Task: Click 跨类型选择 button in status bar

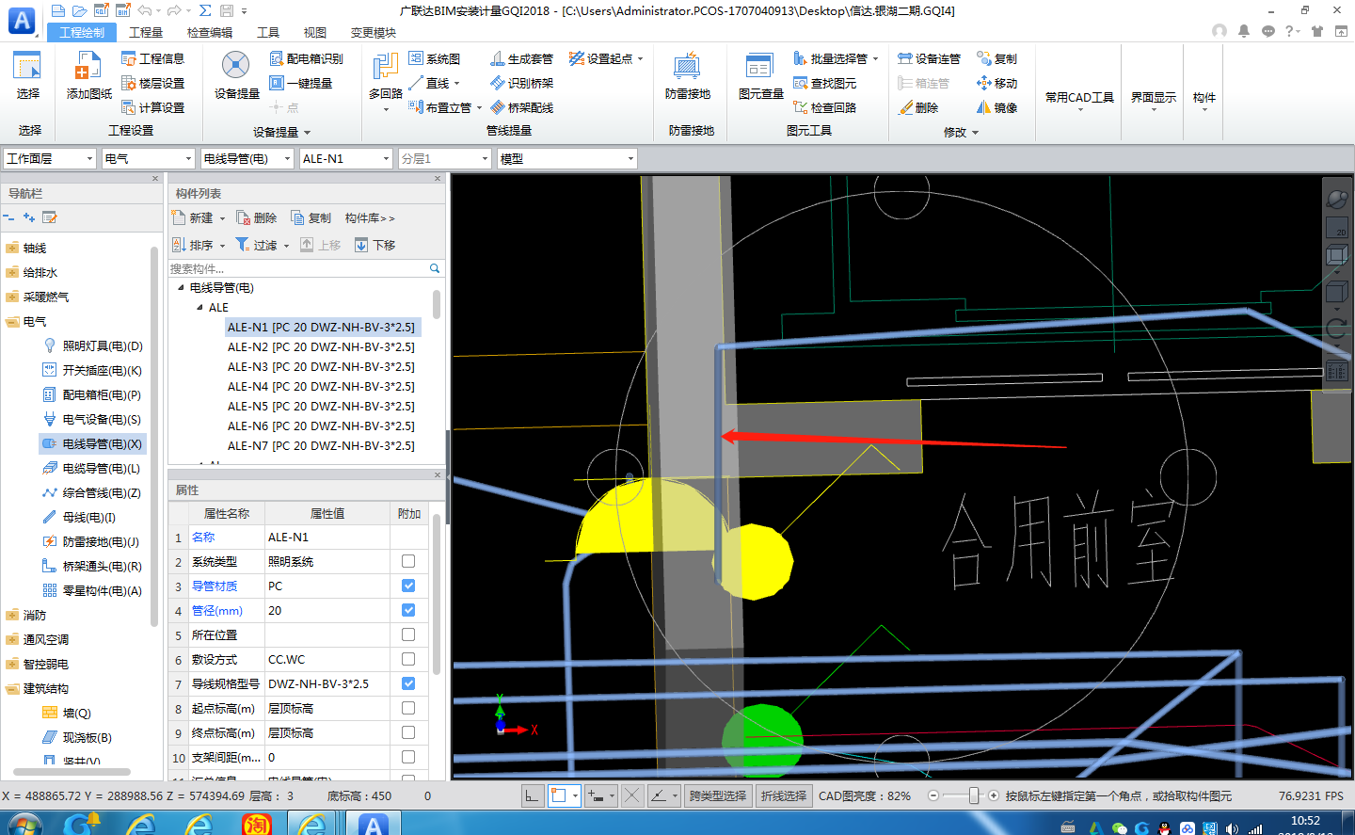Action: click(x=718, y=795)
